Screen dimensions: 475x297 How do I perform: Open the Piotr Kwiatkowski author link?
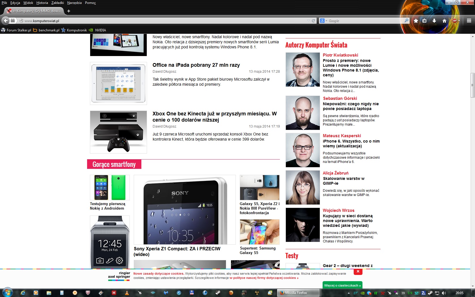[x=340, y=55]
